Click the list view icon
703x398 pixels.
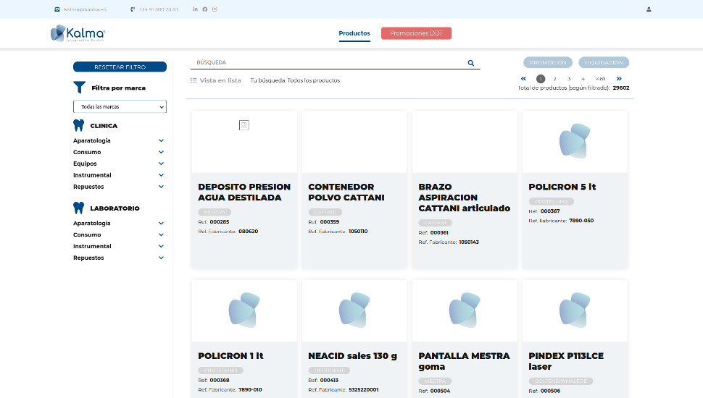pos(194,80)
